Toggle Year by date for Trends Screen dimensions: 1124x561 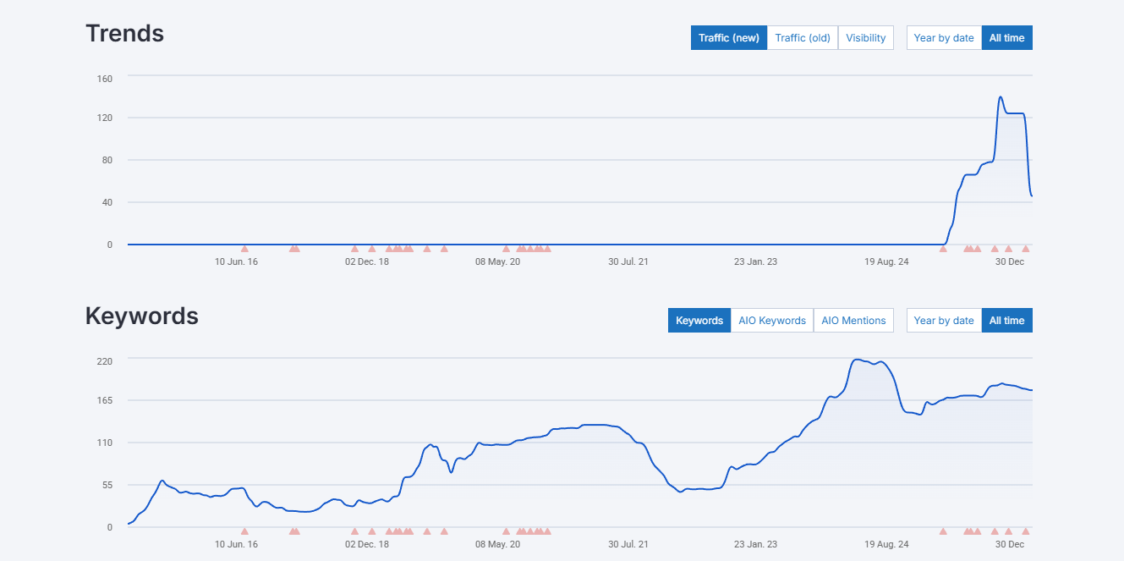click(x=943, y=38)
